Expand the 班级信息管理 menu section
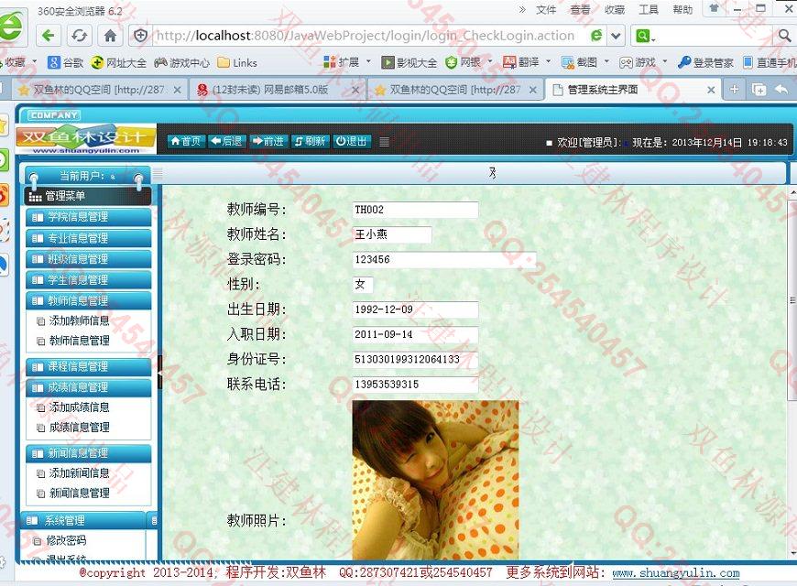Viewport: 797px width, 586px height. click(x=89, y=259)
